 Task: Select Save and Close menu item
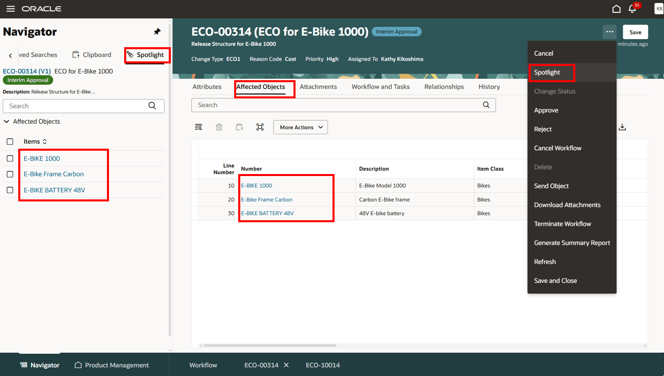point(572,281)
